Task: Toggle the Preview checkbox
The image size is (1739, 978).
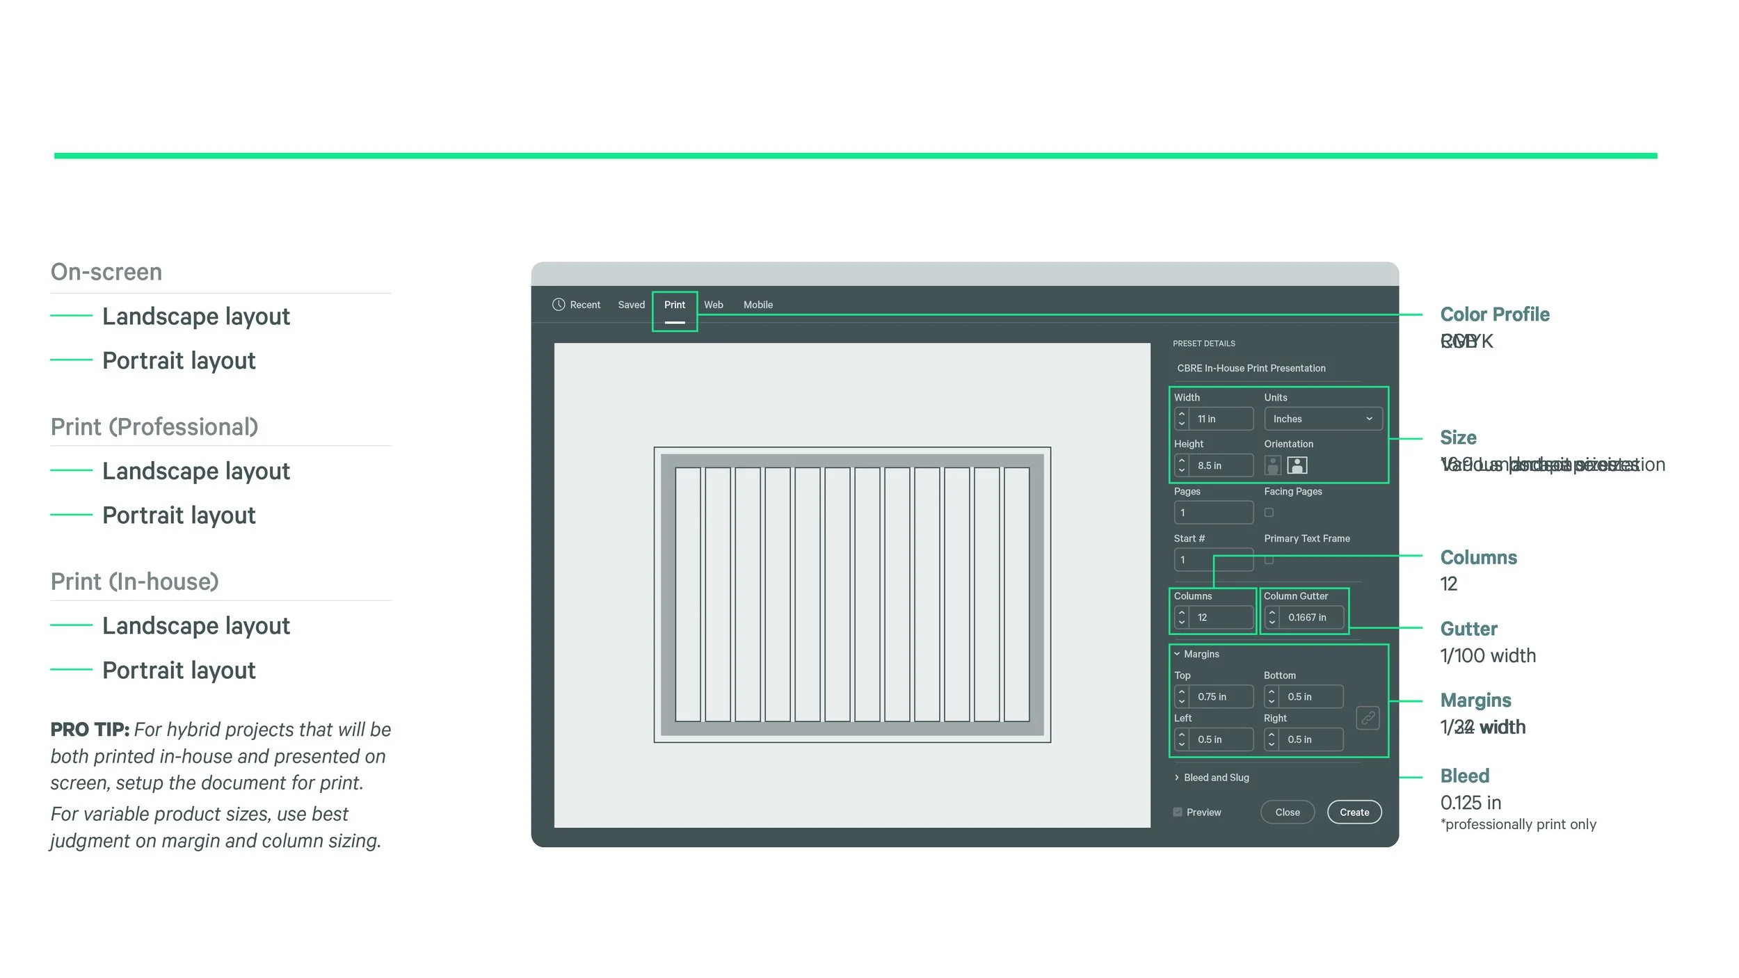Action: coord(1178,812)
